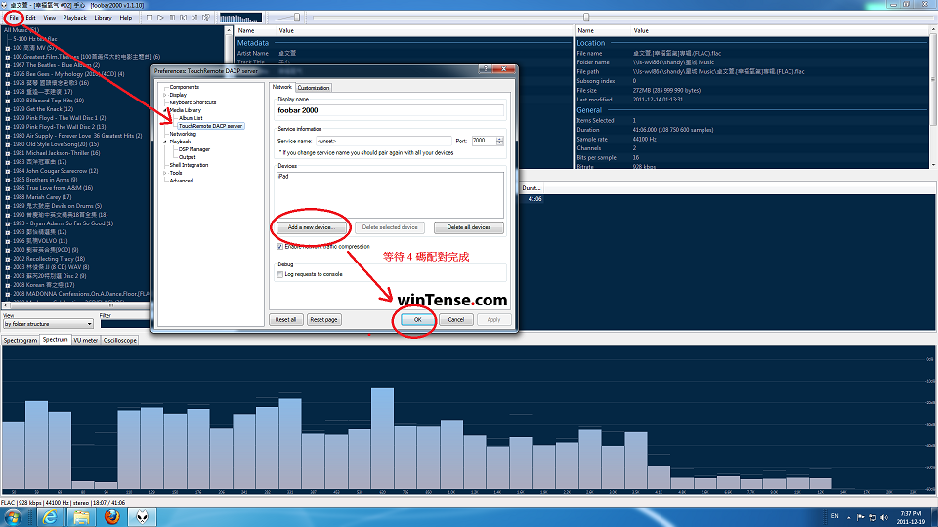Open the Edit menu
Image resolution: width=938 pixels, height=527 pixels.
point(30,18)
